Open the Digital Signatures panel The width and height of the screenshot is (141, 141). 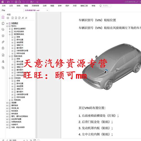click(3, 61)
